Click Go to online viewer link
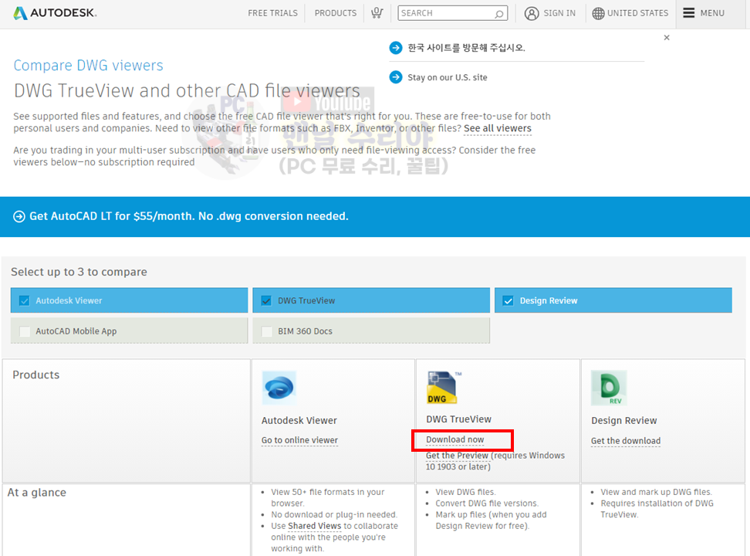Viewport: 750px width, 556px height. (x=299, y=440)
